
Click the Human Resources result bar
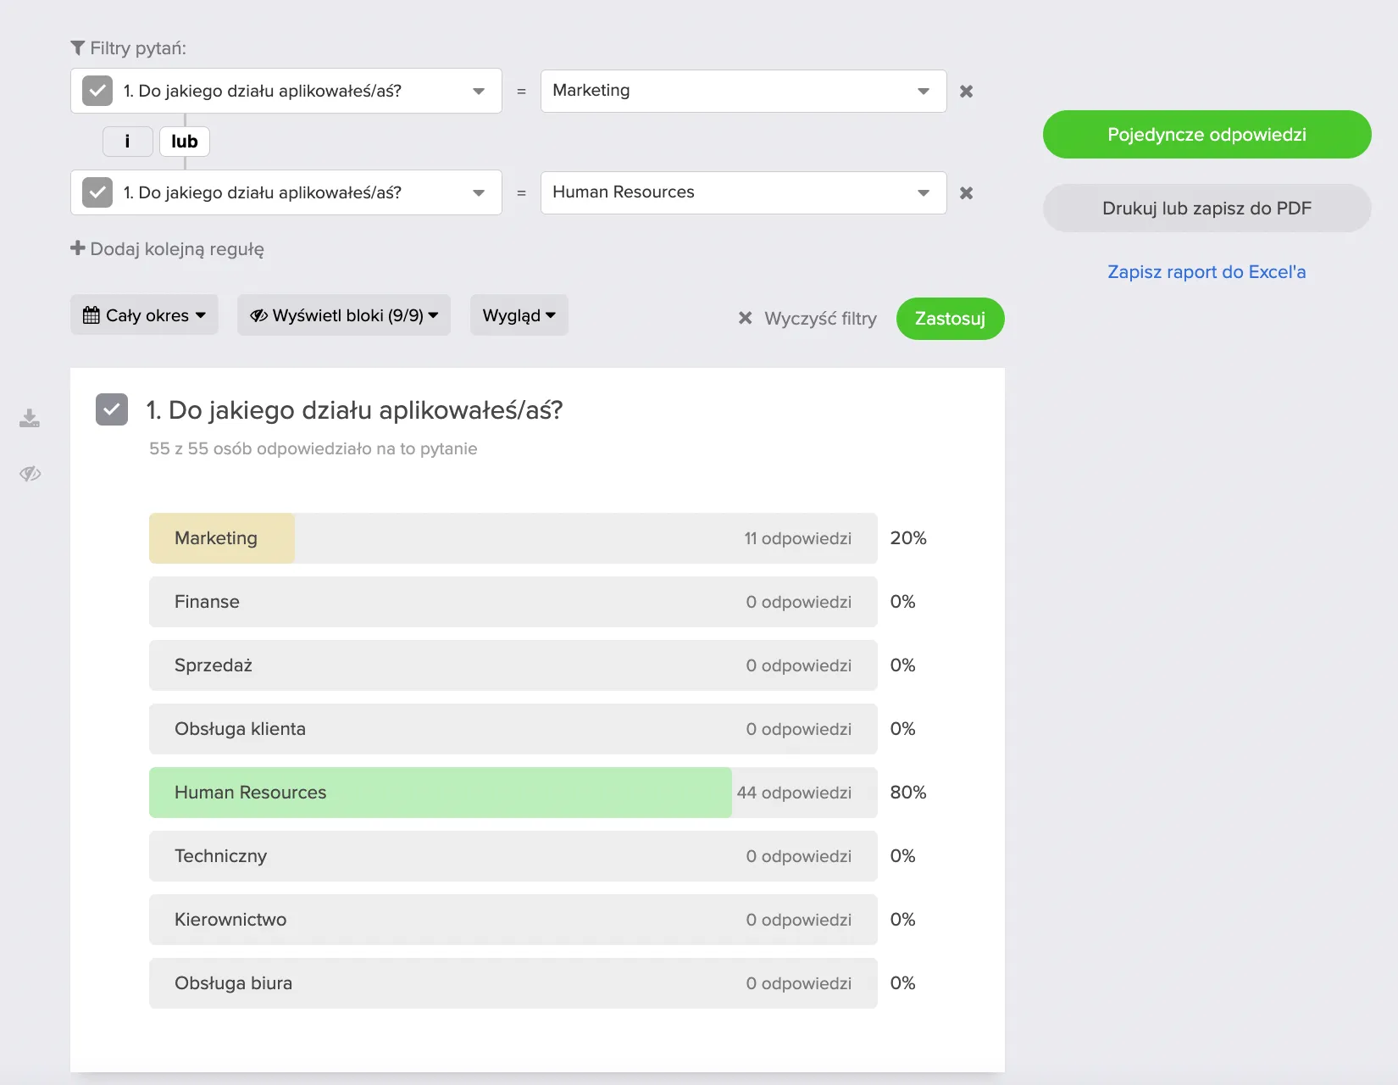[513, 793]
